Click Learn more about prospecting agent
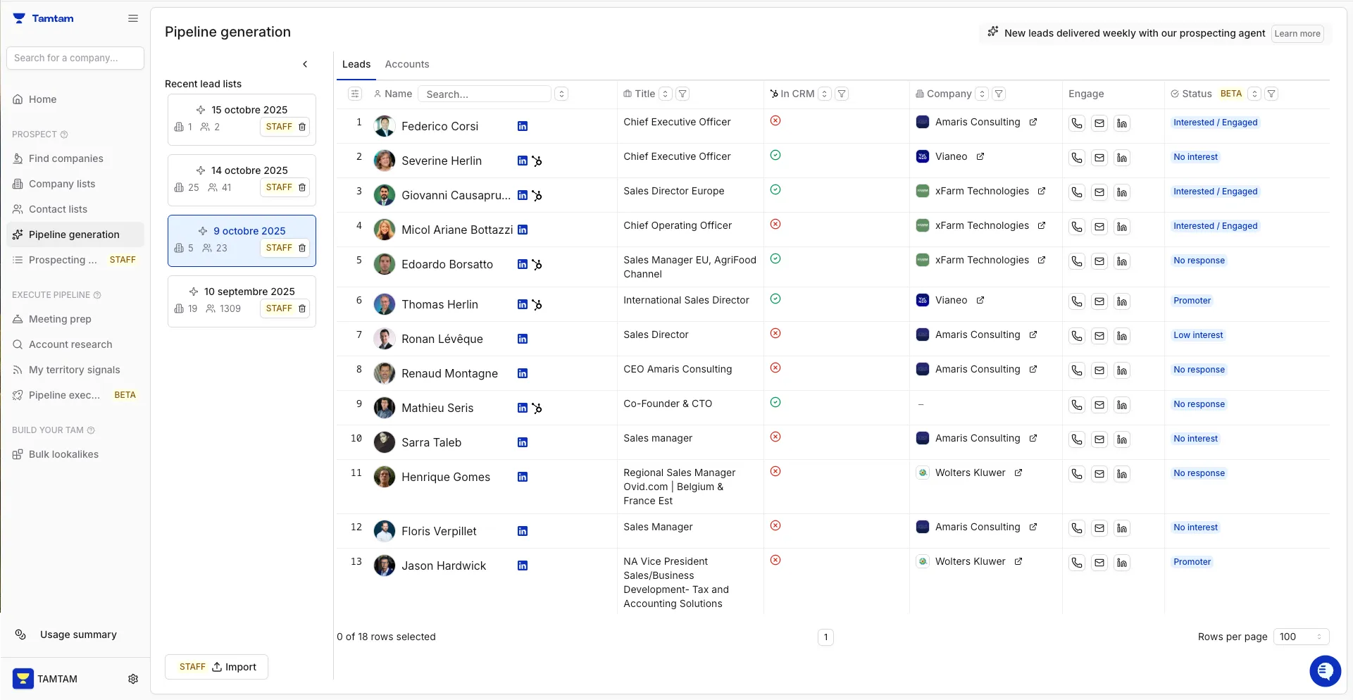 coord(1297,34)
